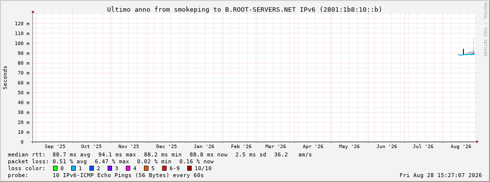This screenshot has width=490, height=182.
Task: Click the magenta loss color 4 swatch
Action: tap(128, 168)
